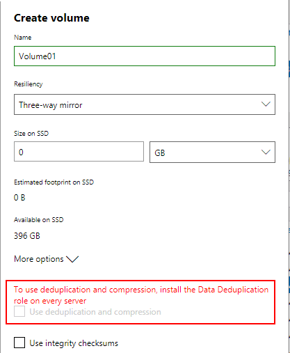The height and width of the screenshot is (353, 290).
Task: Click the grayed Use deduplication and compression label
Action: tap(95, 312)
